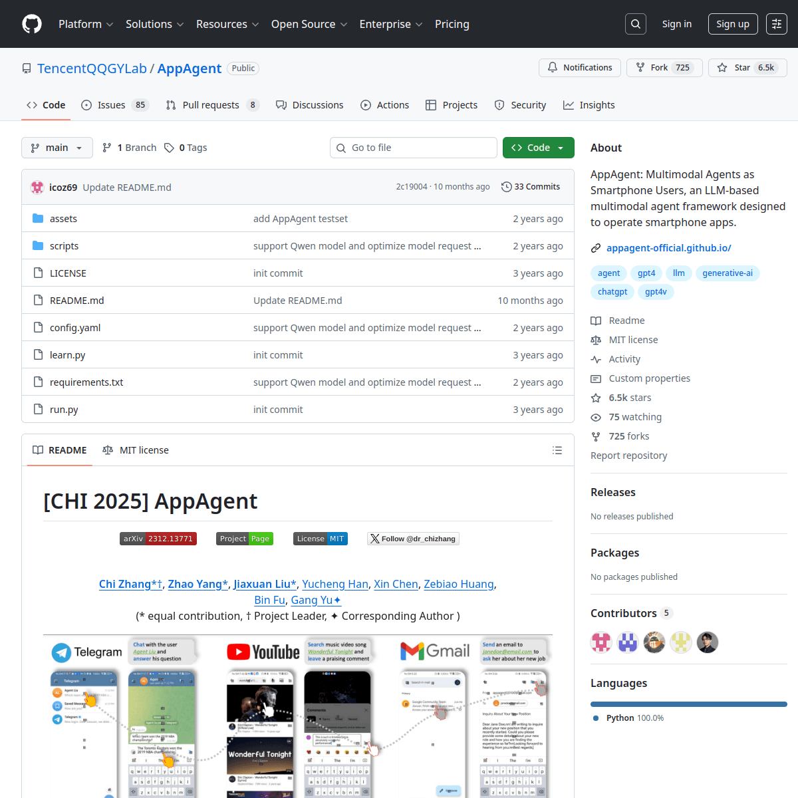Click the Custom properties icon

596,378
